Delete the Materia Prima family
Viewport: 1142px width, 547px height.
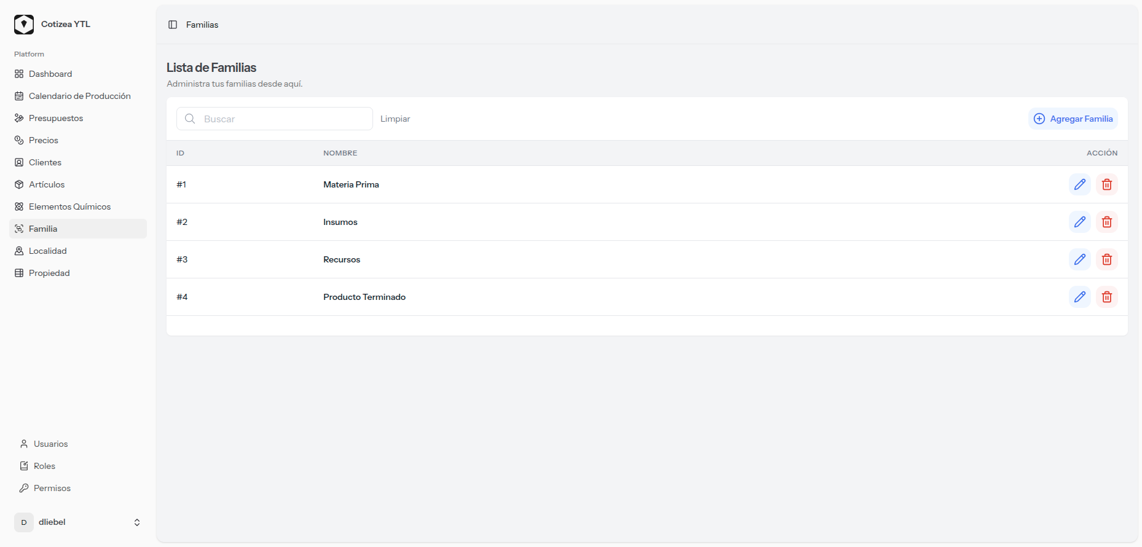pos(1106,184)
